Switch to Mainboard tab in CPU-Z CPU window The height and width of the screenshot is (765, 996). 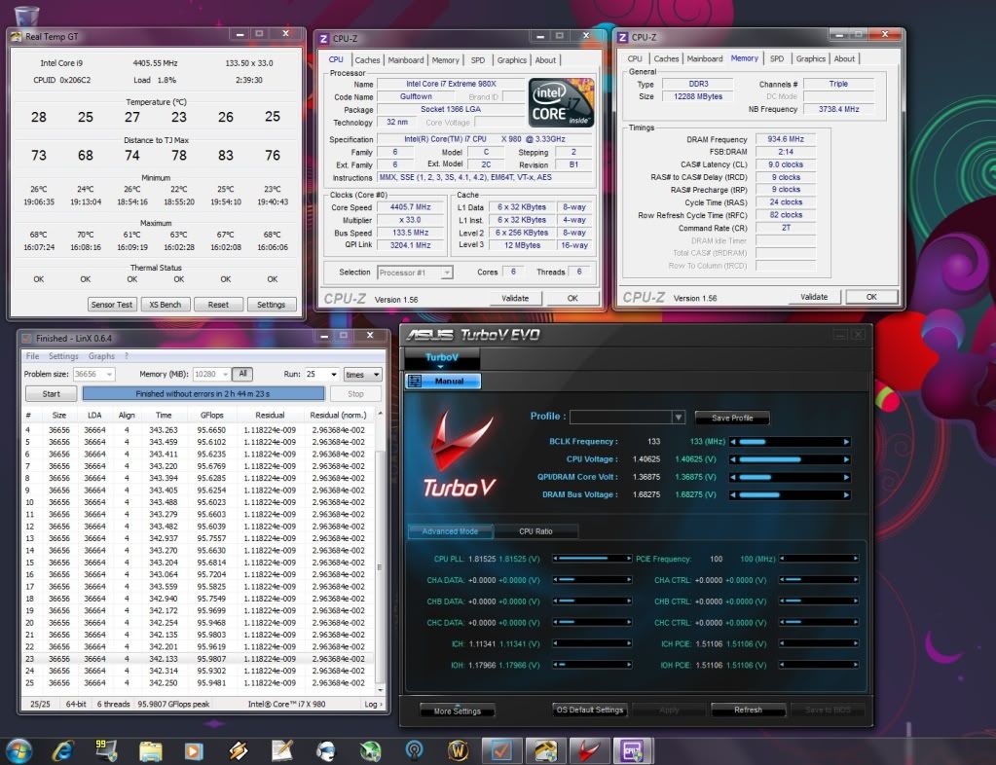tap(406, 60)
